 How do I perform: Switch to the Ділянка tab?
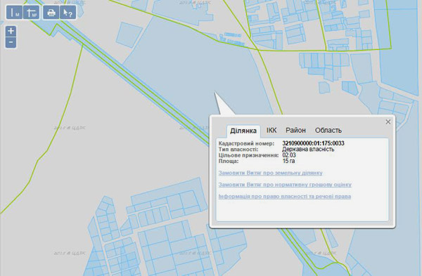[243, 131]
